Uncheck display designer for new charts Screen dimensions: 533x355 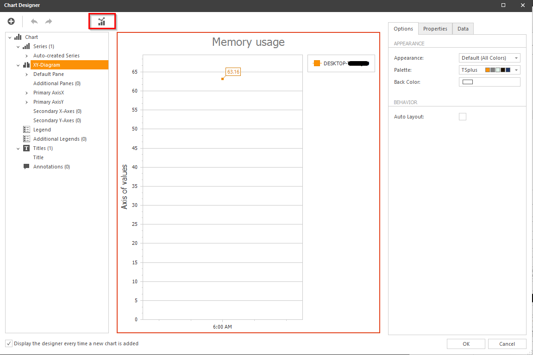8,343
